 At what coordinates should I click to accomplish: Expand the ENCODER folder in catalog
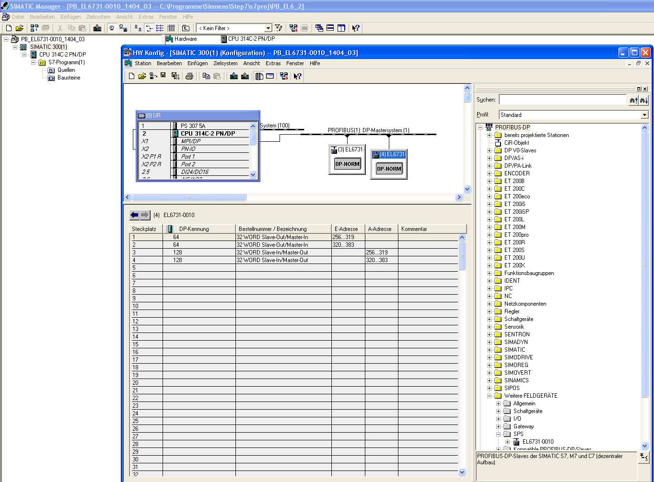point(490,173)
